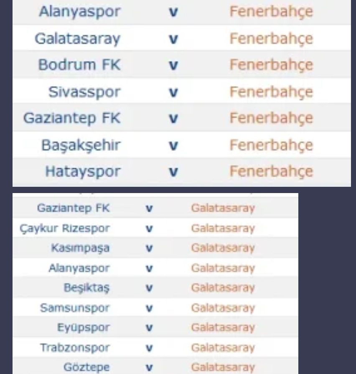Select Başakşehir in Fenerbahçe fixtures
Viewport: 356px width, 374px height.
[81, 145]
